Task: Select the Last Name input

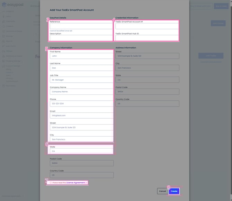Action: 82,68
